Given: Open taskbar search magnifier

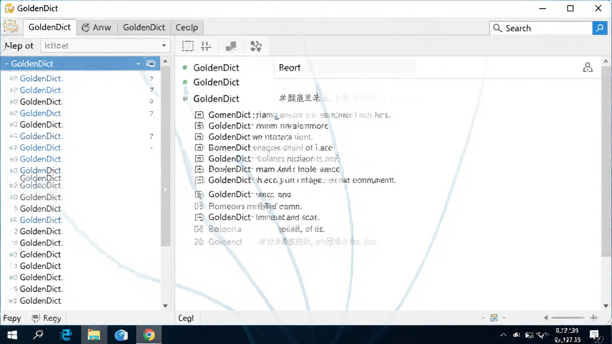Looking at the screenshot, I should pyautogui.click(x=38, y=334).
